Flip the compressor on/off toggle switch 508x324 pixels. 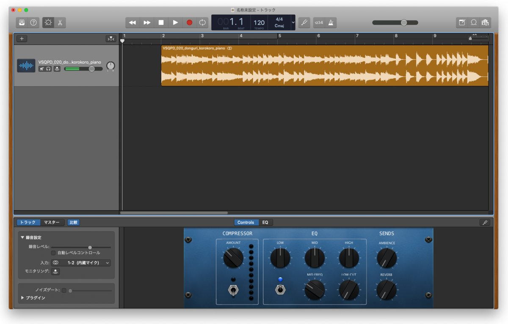(x=233, y=290)
